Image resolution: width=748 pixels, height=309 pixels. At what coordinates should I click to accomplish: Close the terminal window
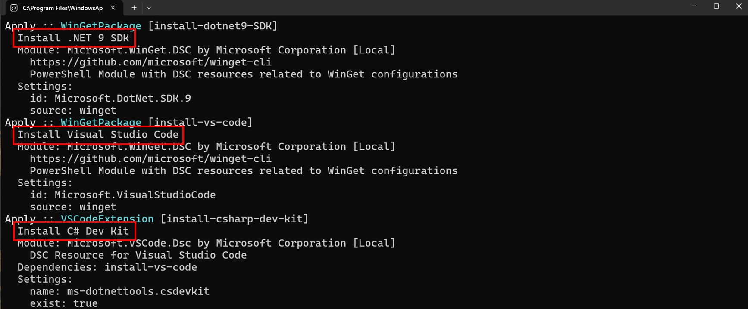click(x=739, y=6)
